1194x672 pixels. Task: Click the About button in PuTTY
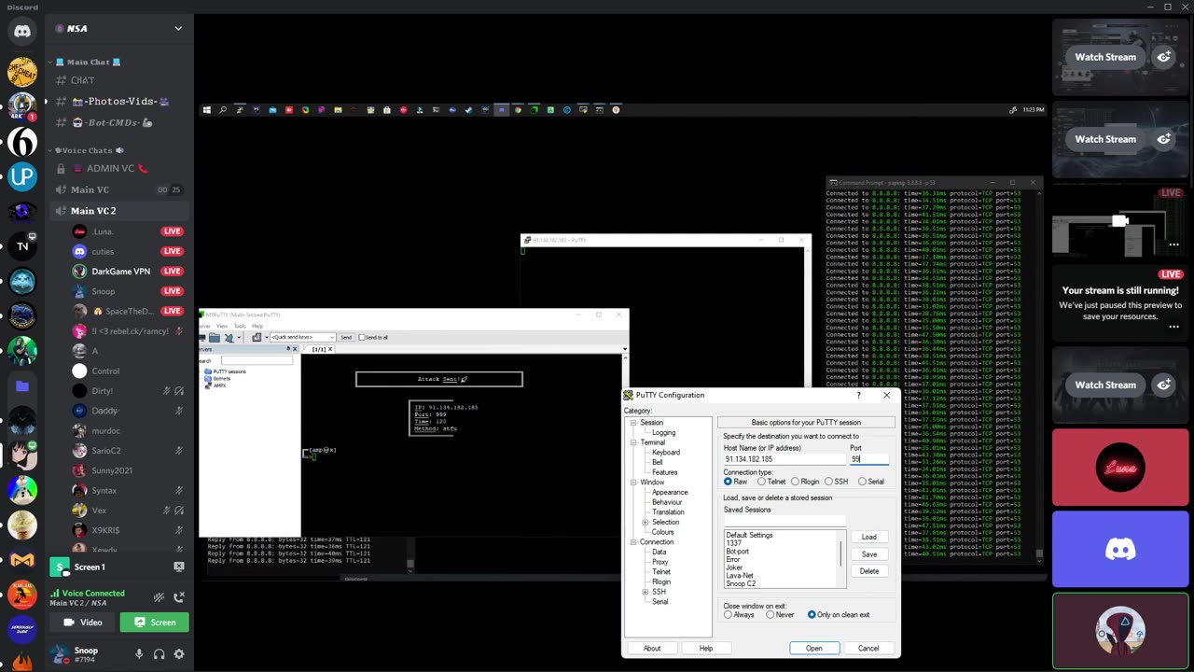[652, 648]
